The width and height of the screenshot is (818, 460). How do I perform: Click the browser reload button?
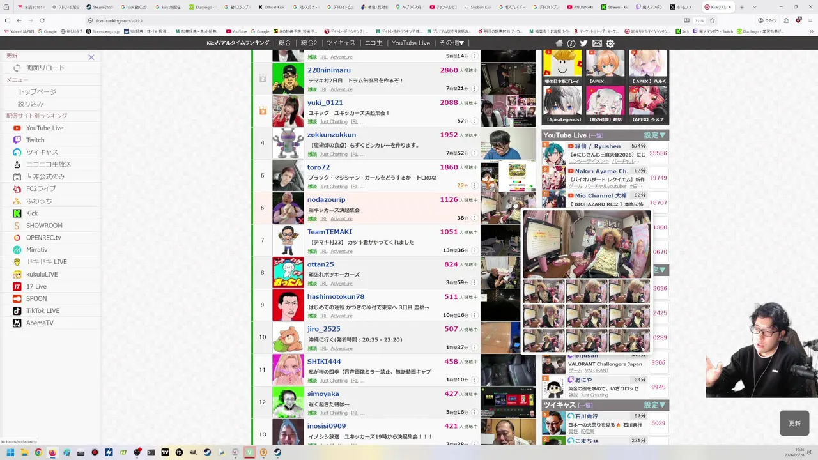pyautogui.click(x=42, y=20)
